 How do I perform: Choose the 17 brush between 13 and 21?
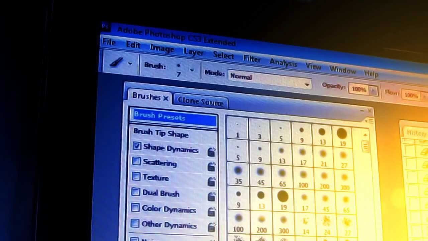click(303, 157)
